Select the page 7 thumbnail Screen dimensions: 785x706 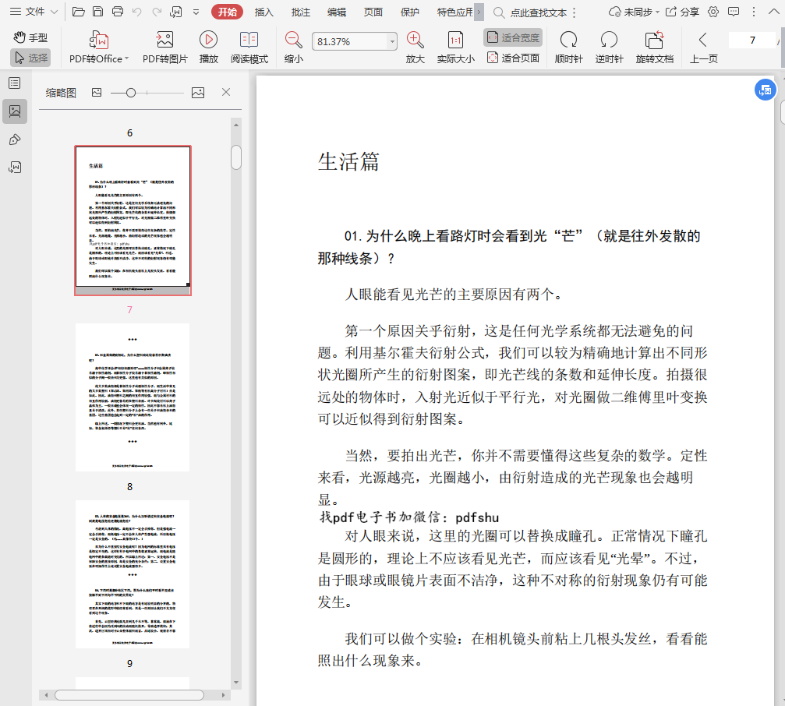pos(133,221)
